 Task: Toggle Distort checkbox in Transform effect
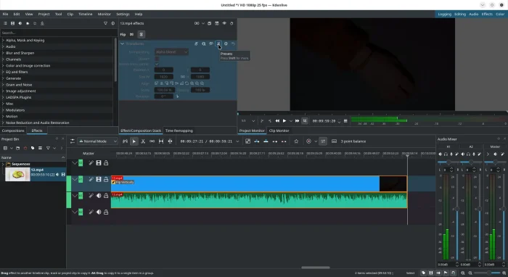pos(157,59)
